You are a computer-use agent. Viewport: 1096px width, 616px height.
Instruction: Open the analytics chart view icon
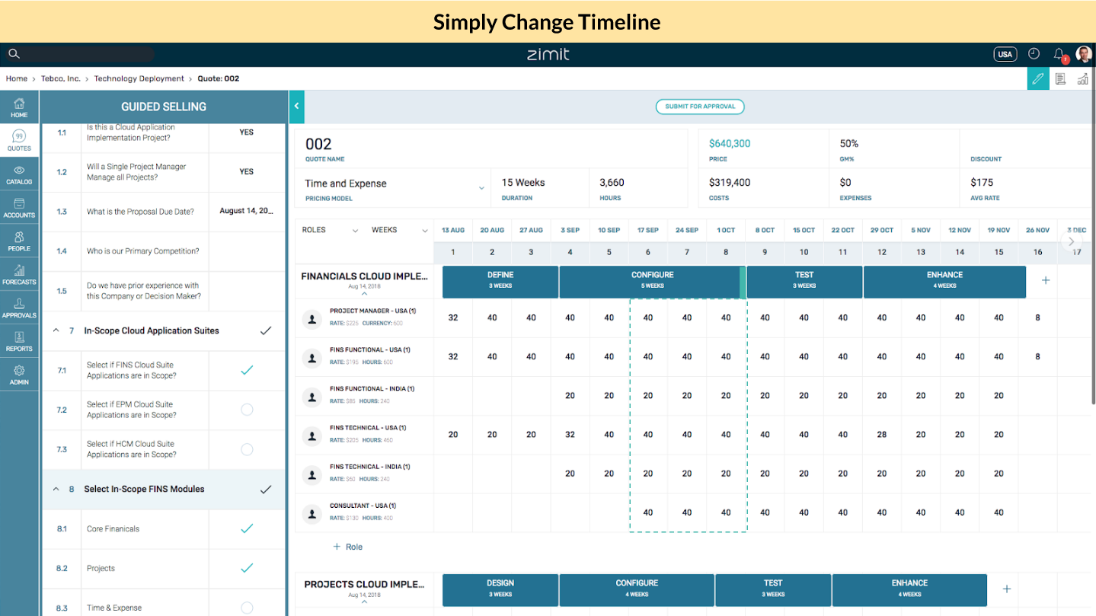[x=1082, y=78]
